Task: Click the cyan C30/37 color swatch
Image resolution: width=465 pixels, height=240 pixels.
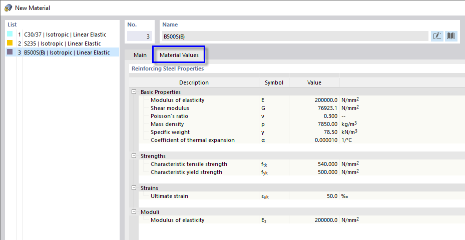Action: [10, 34]
